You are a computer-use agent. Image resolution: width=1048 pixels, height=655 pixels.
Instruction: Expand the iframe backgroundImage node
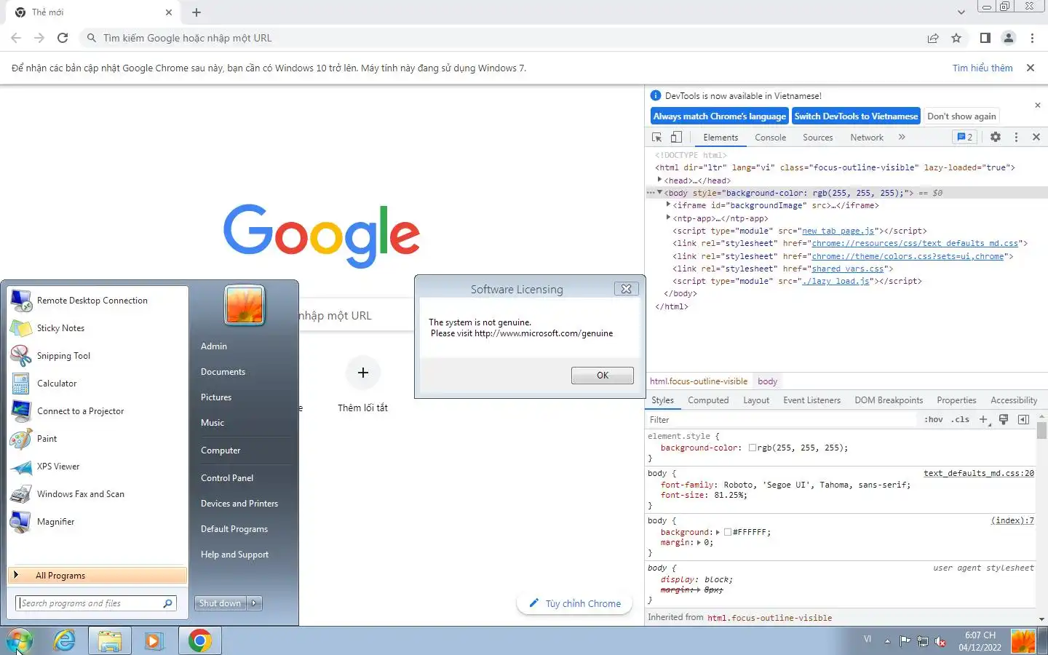pos(668,205)
